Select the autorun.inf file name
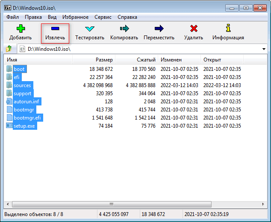Image resolution: width=271 pixels, height=222 pixels. point(27,102)
